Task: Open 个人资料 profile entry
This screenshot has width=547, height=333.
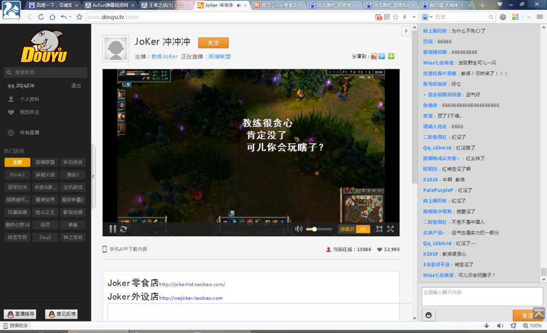Action: (30, 99)
